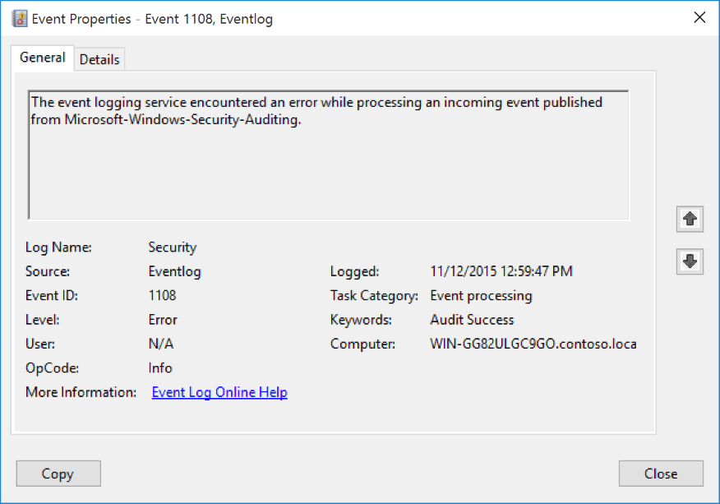The height and width of the screenshot is (504, 720).
Task: Click the Close button at bottom right
Action: [x=660, y=474]
